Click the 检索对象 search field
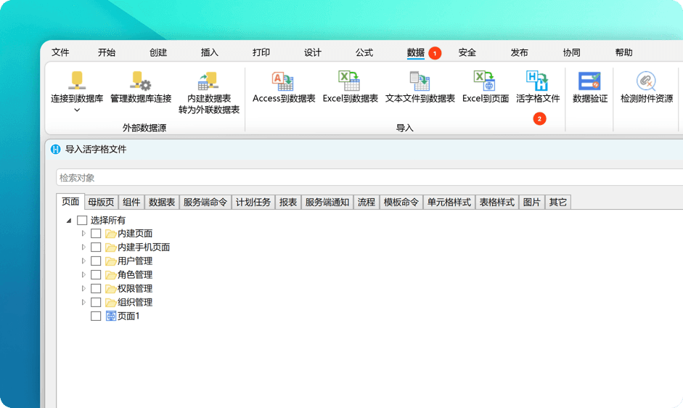 pos(369,177)
